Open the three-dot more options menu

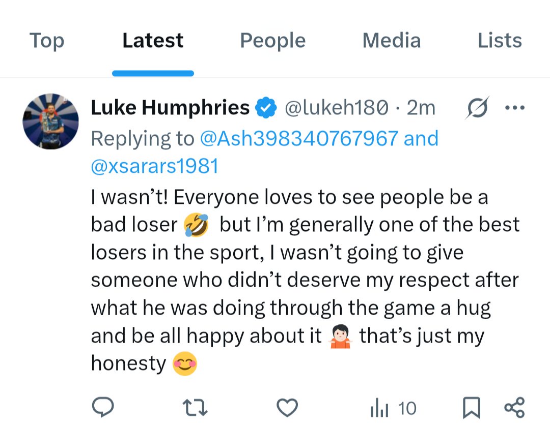pyautogui.click(x=514, y=108)
